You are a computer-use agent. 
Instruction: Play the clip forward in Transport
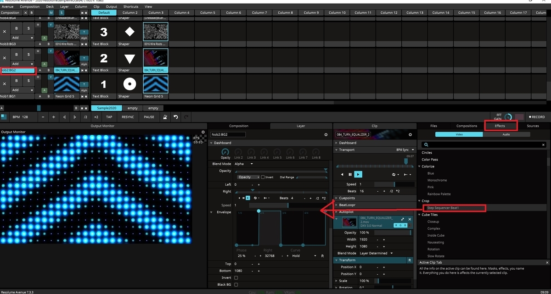coord(359,174)
